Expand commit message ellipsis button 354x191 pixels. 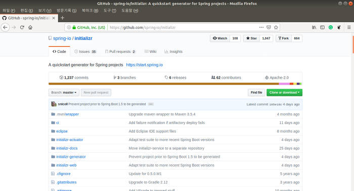151,104
